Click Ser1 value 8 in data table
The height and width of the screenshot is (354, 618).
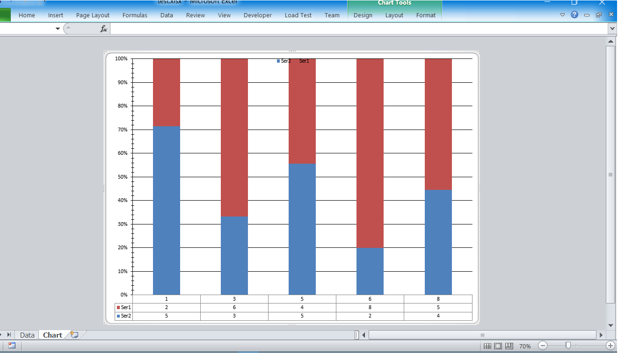370,308
